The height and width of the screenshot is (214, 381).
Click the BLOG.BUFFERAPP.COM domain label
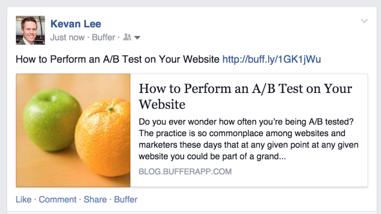click(x=185, y=172)
